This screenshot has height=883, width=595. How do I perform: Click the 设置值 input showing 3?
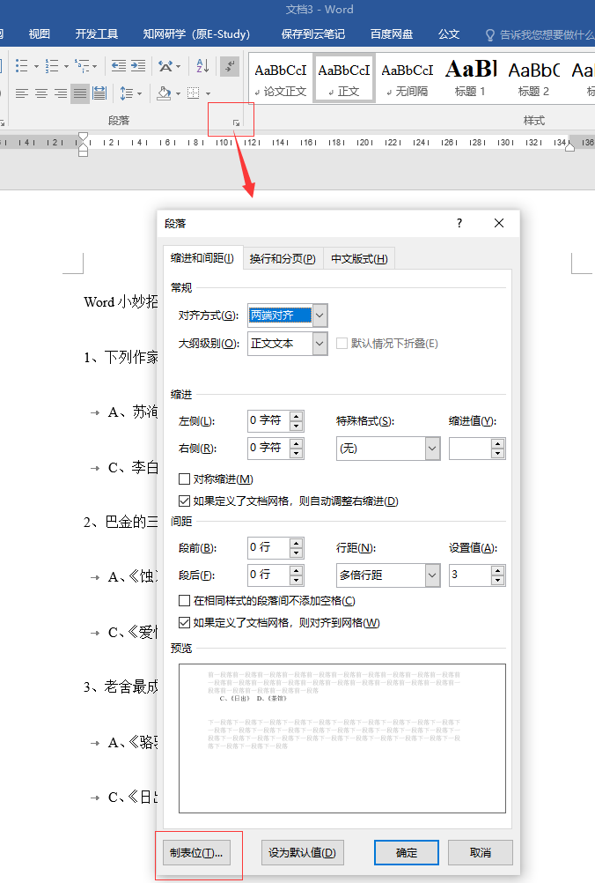[470, 575]
